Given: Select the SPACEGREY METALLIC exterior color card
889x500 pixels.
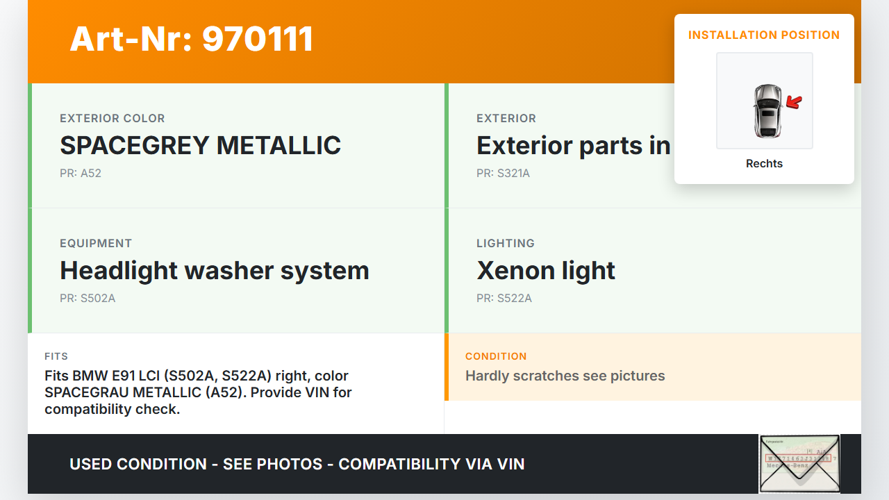Looking at the screenshot, I should [x=236, y=146].
